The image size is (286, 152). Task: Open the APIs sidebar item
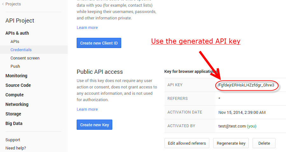tap(15, 42)
